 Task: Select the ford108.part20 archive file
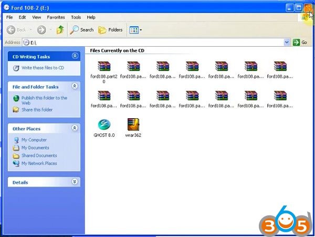coord(104,66)
